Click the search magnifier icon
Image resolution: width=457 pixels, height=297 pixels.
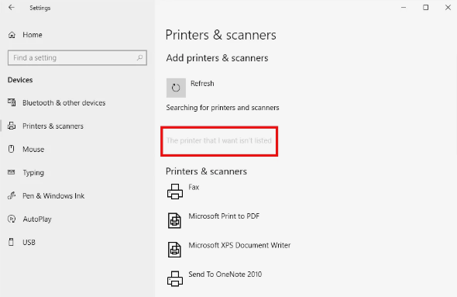tap(139, 57)
